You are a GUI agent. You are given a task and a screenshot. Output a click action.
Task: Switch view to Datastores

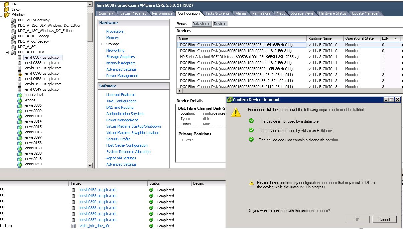coord(201,24)
